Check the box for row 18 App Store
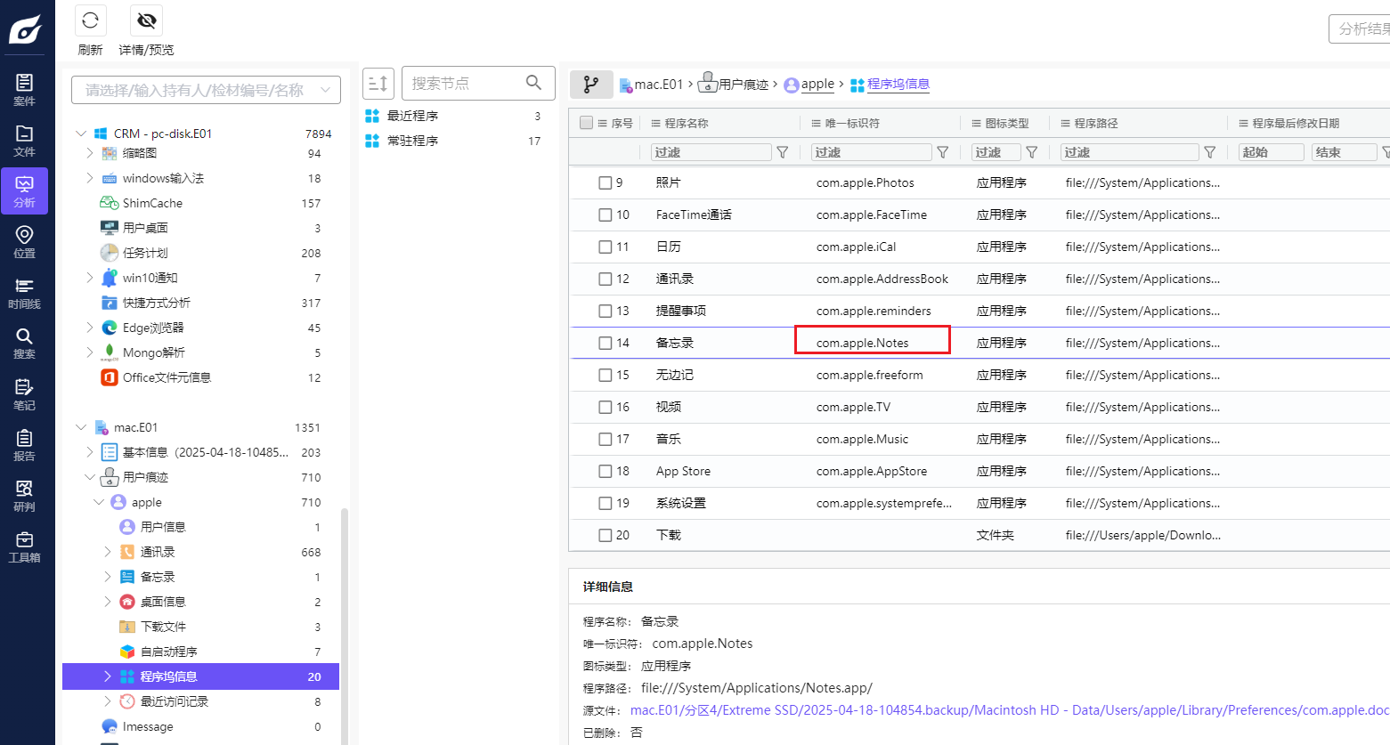Viewport: 1390px width, 745px height. (x=606, y=471)
